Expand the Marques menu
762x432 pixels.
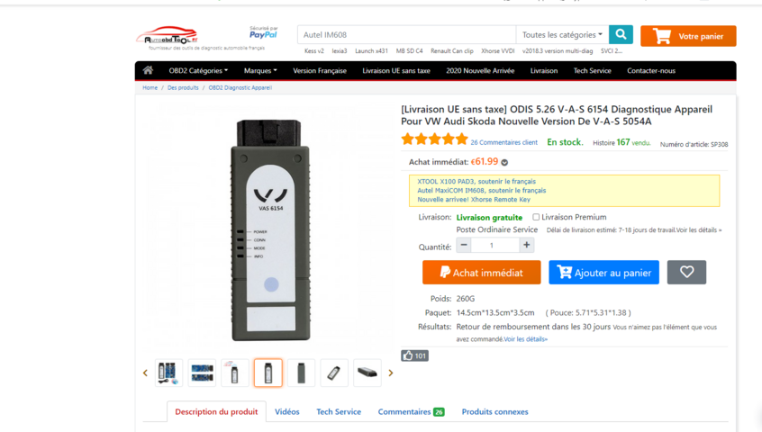click(x=260, y=70)
